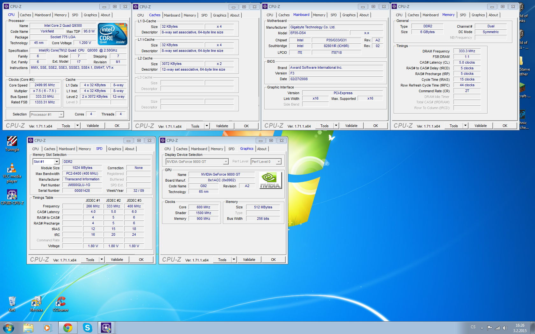Open Google Chrome from taskbar
Screen dimensions: 535x334
pyautogui.click(x=68, y=328)
